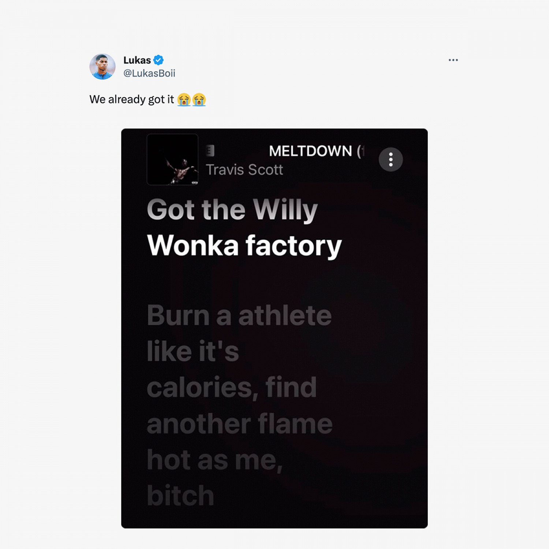Click the vertical three-dot button beside MELTDOWN
The image size is (549, 549).
(x=391, y=160)
